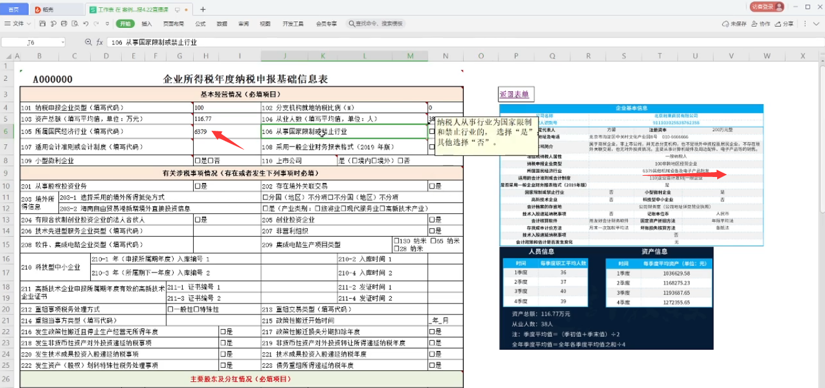825x388 pixels.
Task: Click the Save icon in quick toolbar
Action: tap(43, 24)
